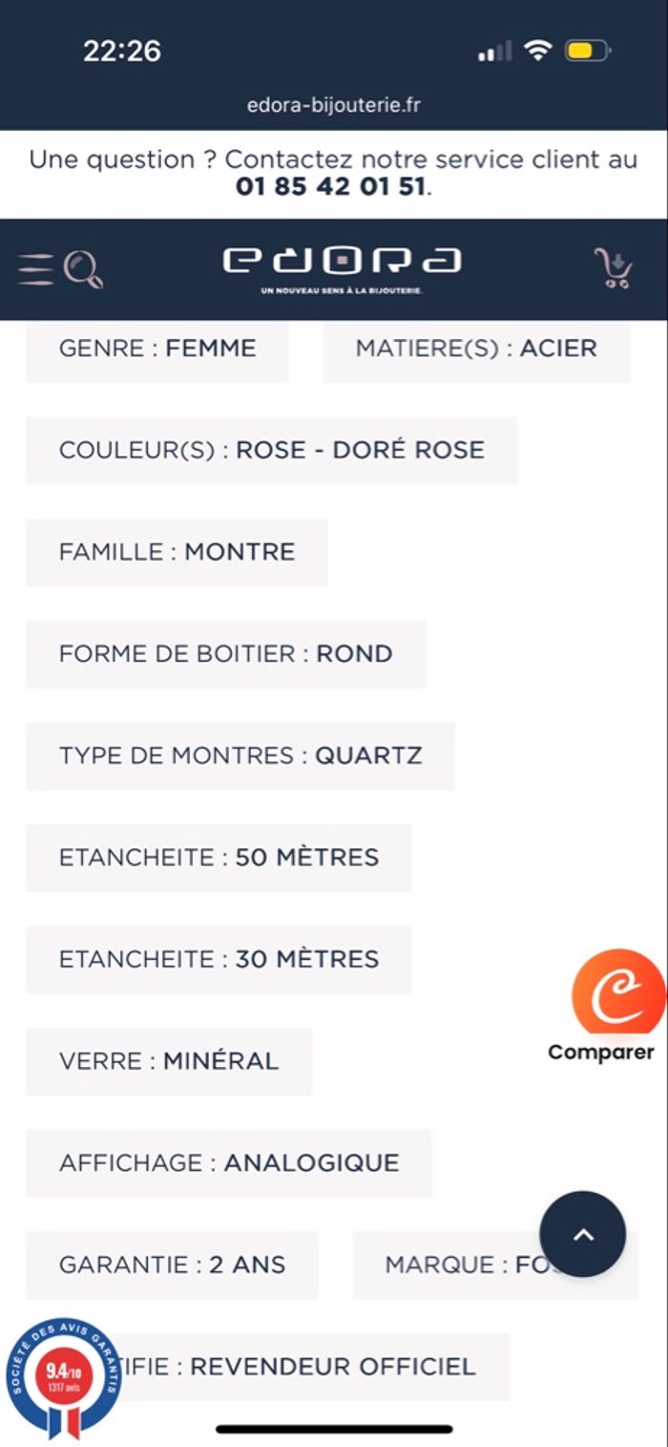Click the Affichage : Analogique tag
The image size is (668, 1447).
[229, 1163]
